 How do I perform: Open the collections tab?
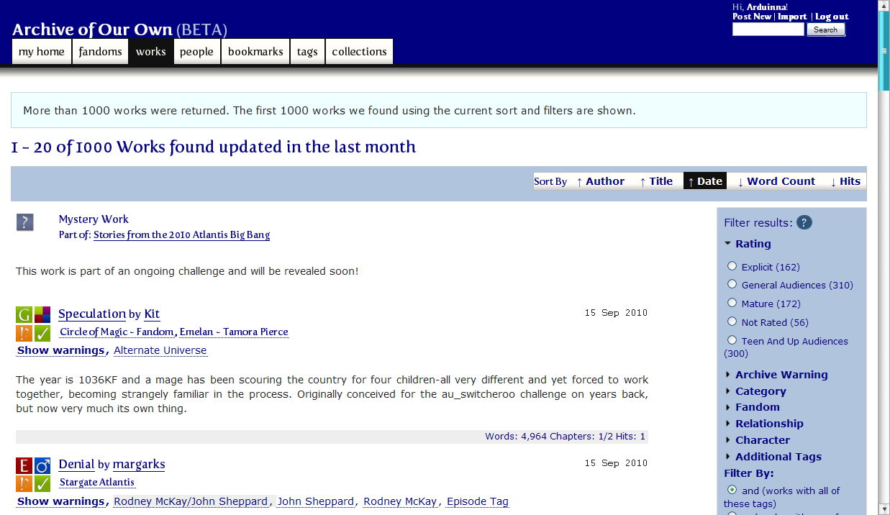click(360, 52)
